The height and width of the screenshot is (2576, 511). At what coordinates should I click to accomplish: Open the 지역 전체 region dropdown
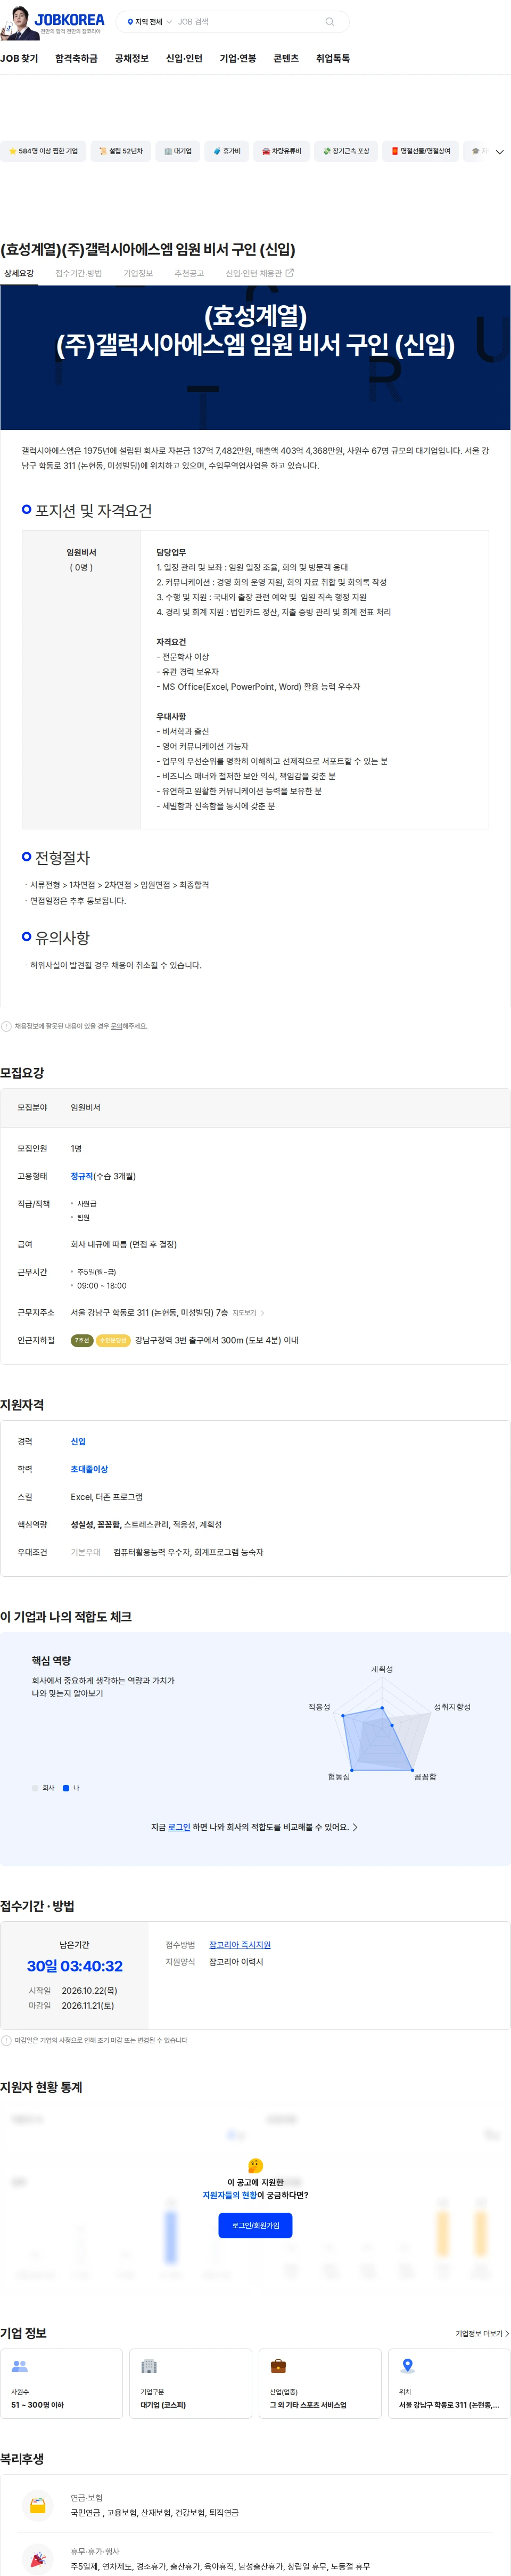[149, 22]
